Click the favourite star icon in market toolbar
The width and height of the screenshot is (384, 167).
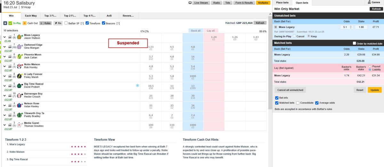coord(5,23)
